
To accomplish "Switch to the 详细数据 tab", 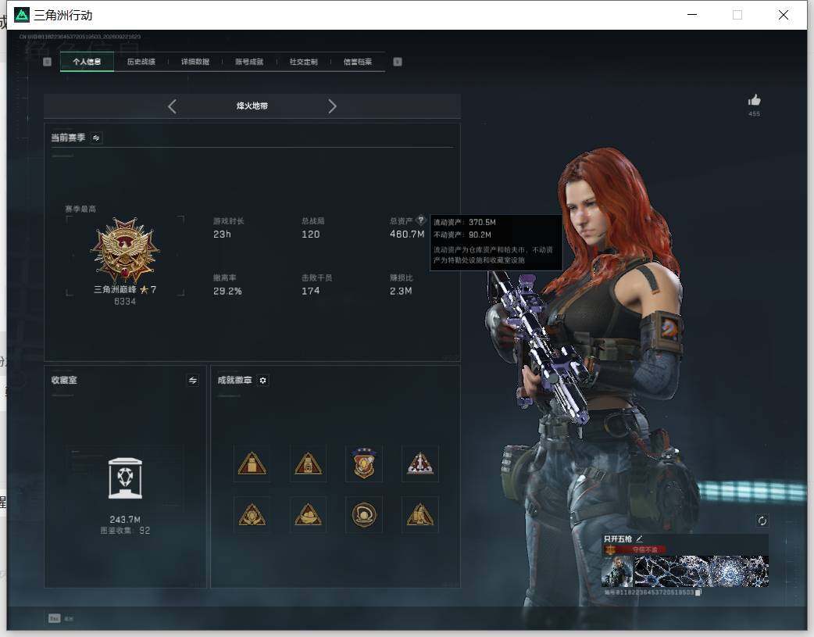I will pos(195,62).
